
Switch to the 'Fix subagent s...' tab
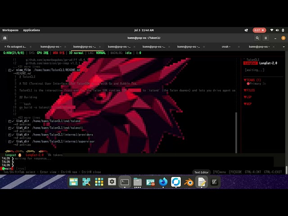pos(15,47)
